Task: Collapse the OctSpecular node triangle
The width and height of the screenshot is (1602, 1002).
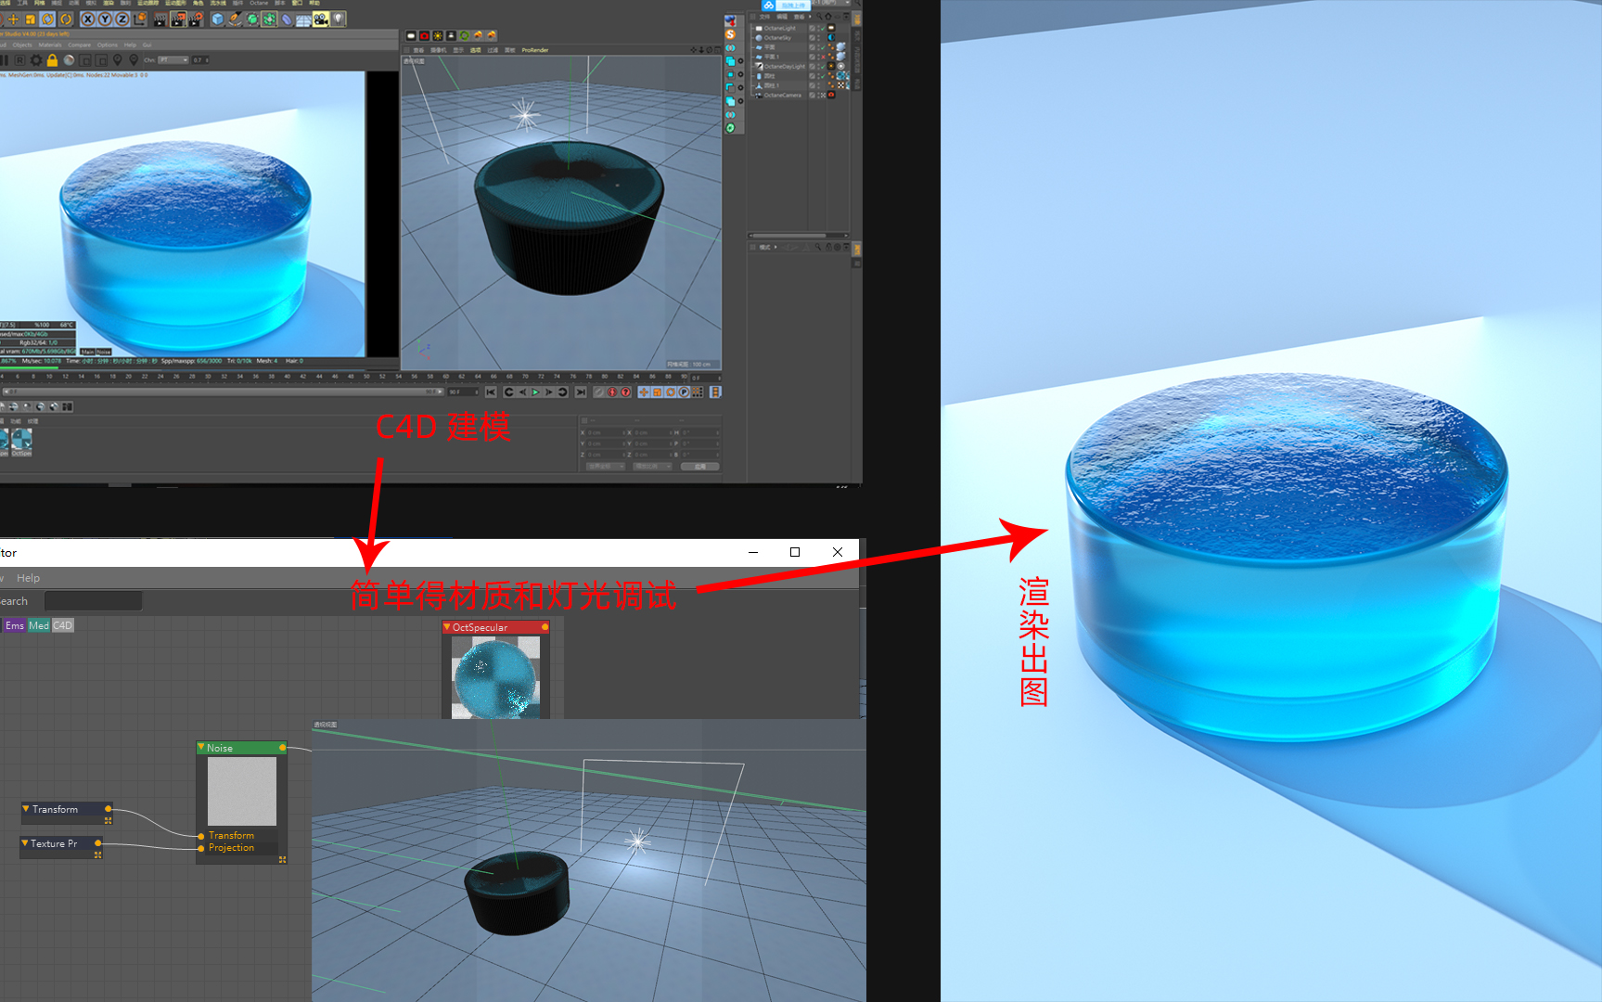Action: pyautogui.click(x=447, y=627)
